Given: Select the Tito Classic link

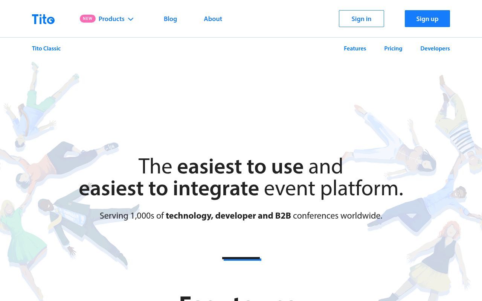Looking at the screenshot, I should coord(46,49).
